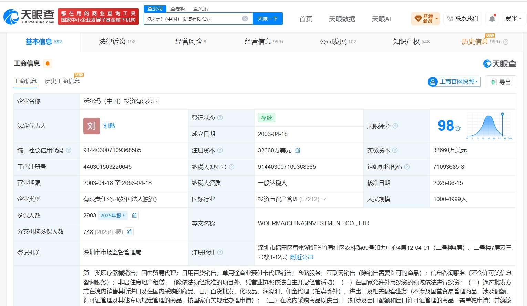Click the TianYanCha logo

29,17
